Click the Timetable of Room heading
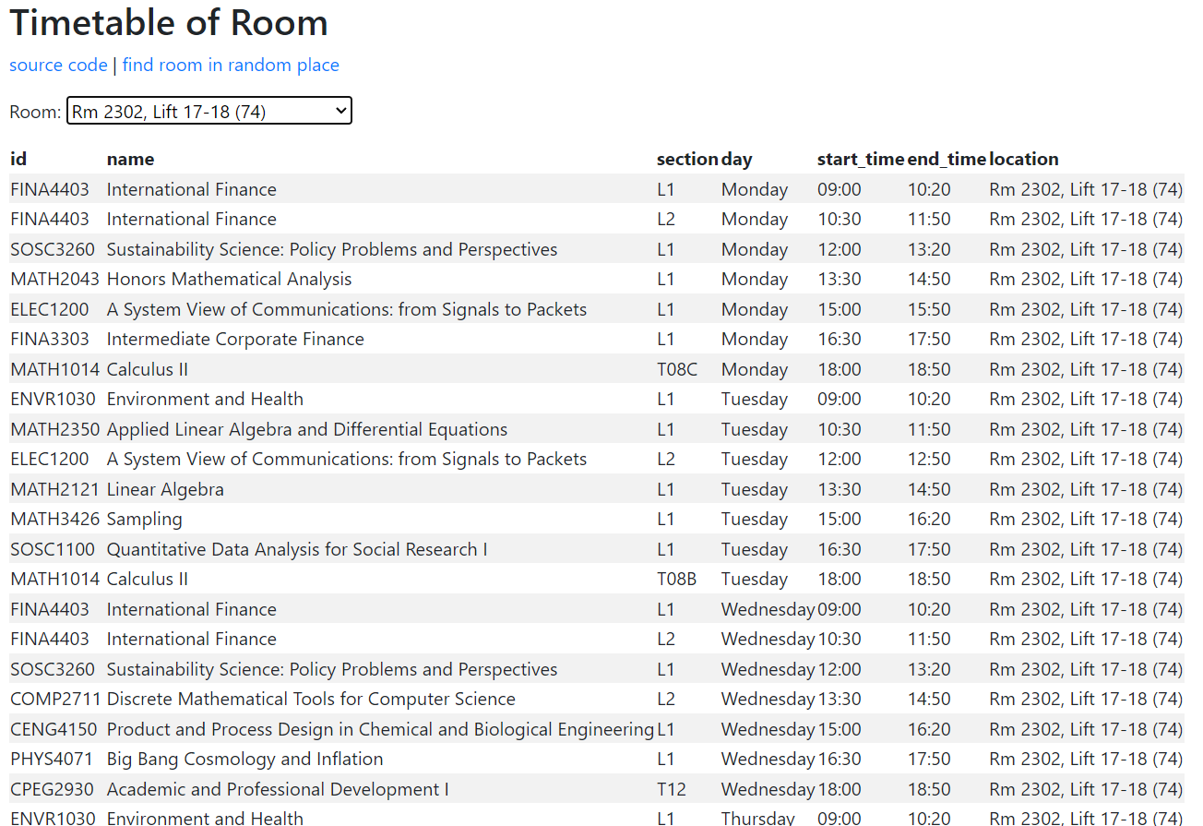The image size is (1203, 826). (x=169, y=23)
